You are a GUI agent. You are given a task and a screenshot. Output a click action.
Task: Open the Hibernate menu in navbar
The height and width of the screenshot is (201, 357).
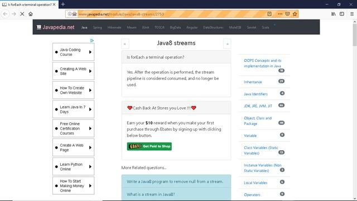click(x=114, y=27)
